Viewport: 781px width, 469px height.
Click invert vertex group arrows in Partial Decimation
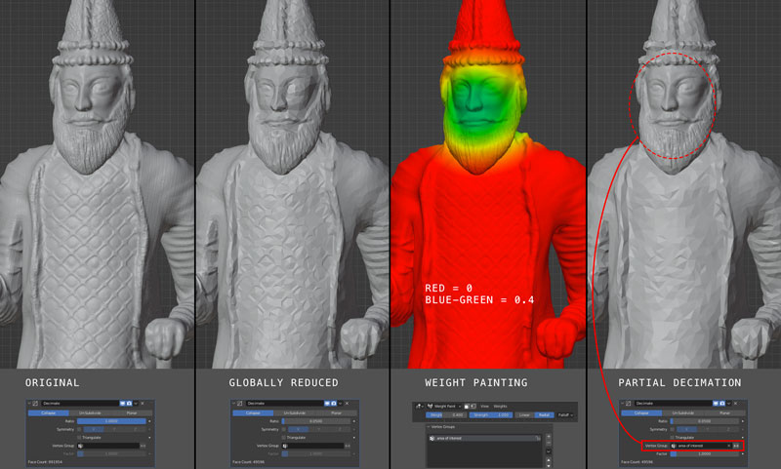(736, 446)
